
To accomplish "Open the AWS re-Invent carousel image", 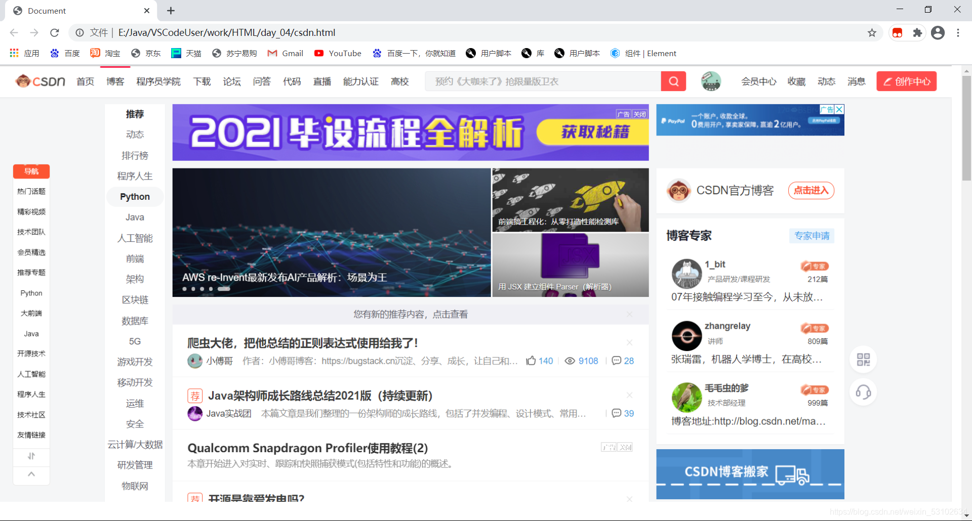I will pos(331,232).
